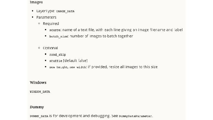Click the WINDOW_DATA code text
Screen dimensions: 213x120
[40, 92]
